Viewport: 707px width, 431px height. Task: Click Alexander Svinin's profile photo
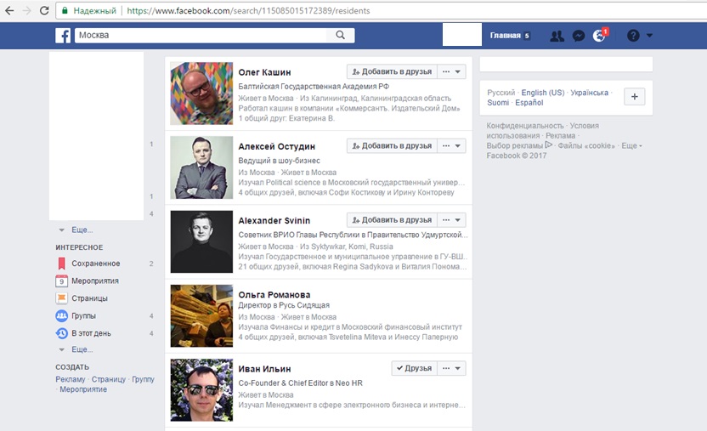pyautogui.click(x=201, y=241)
